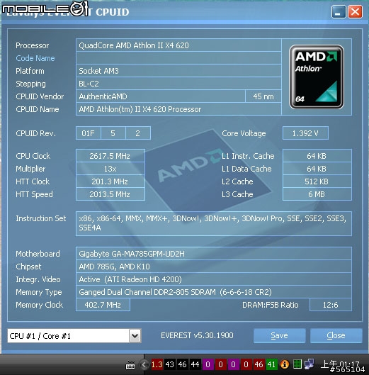This screenshot has height=375, width=369.
Task: Click the system tray clock
Action: (x=340, y=364)
